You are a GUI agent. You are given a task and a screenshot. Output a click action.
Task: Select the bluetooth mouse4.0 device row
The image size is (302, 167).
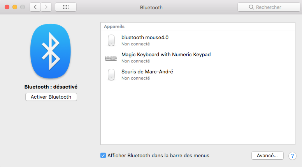click(x=195, y=40)
